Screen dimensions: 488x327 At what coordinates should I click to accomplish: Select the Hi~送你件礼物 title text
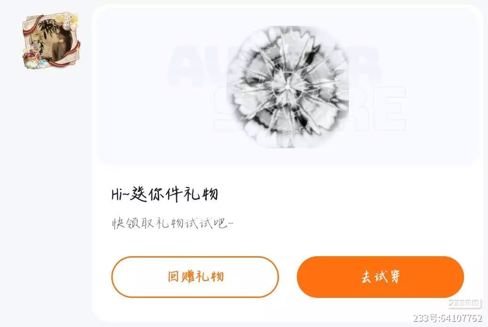point(165,195)
